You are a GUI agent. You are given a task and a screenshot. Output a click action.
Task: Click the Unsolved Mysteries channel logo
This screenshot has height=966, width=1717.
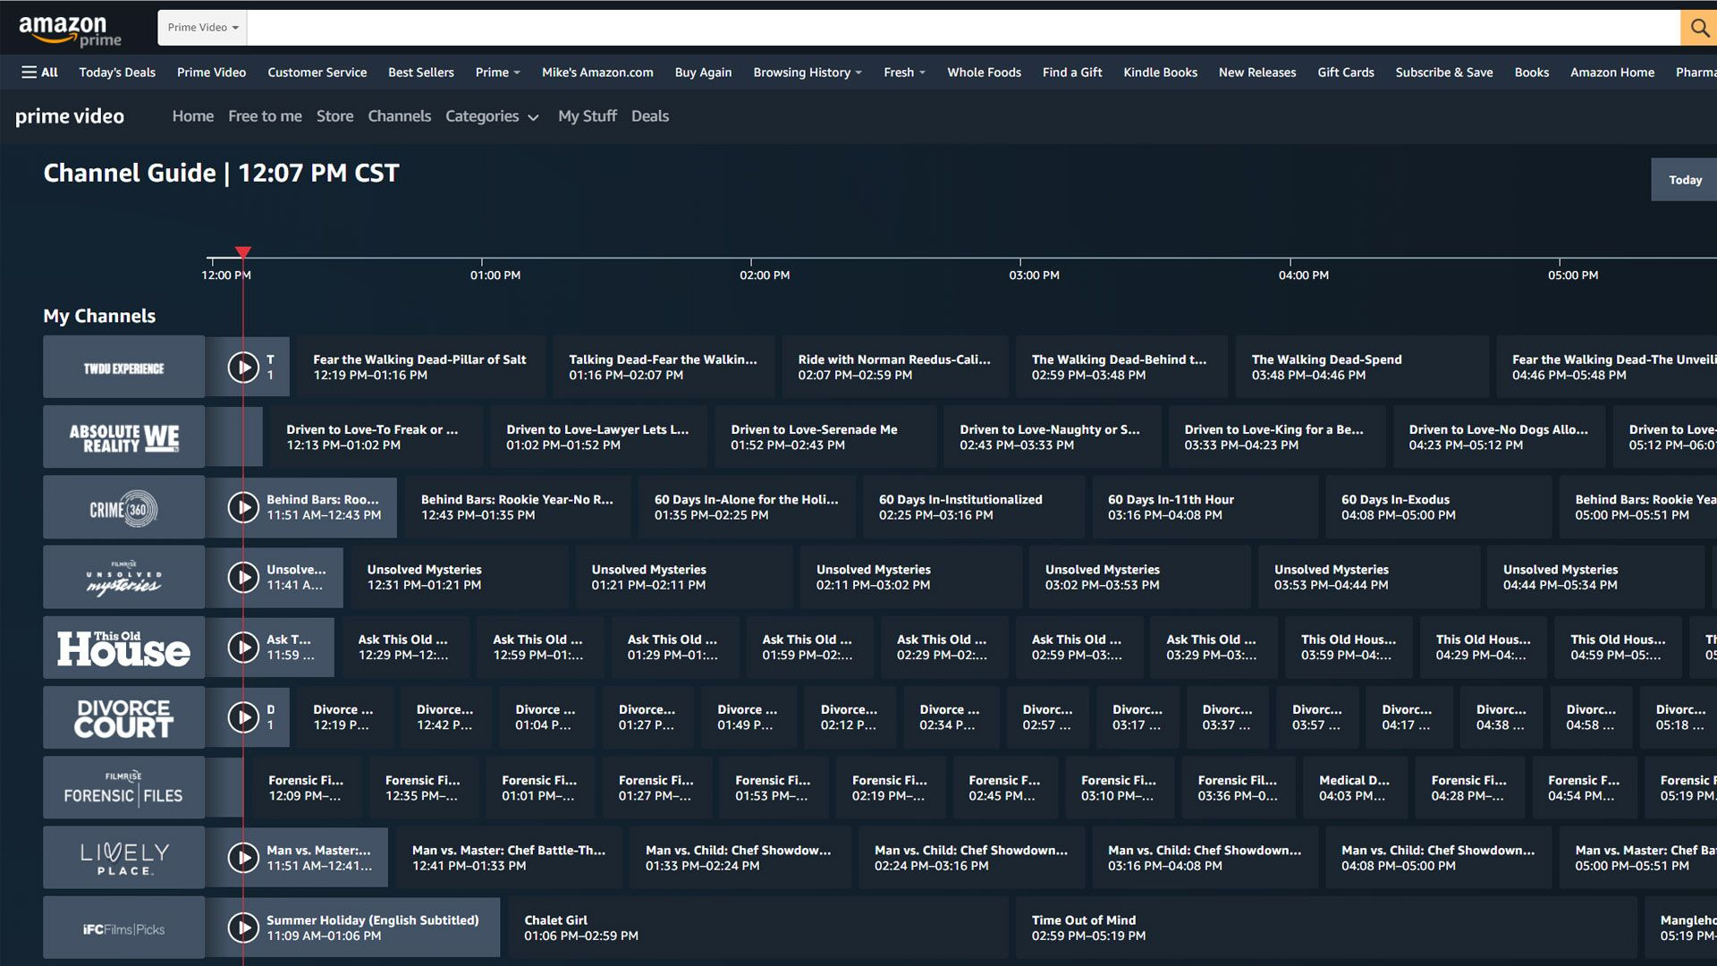(x=123, y=577)
